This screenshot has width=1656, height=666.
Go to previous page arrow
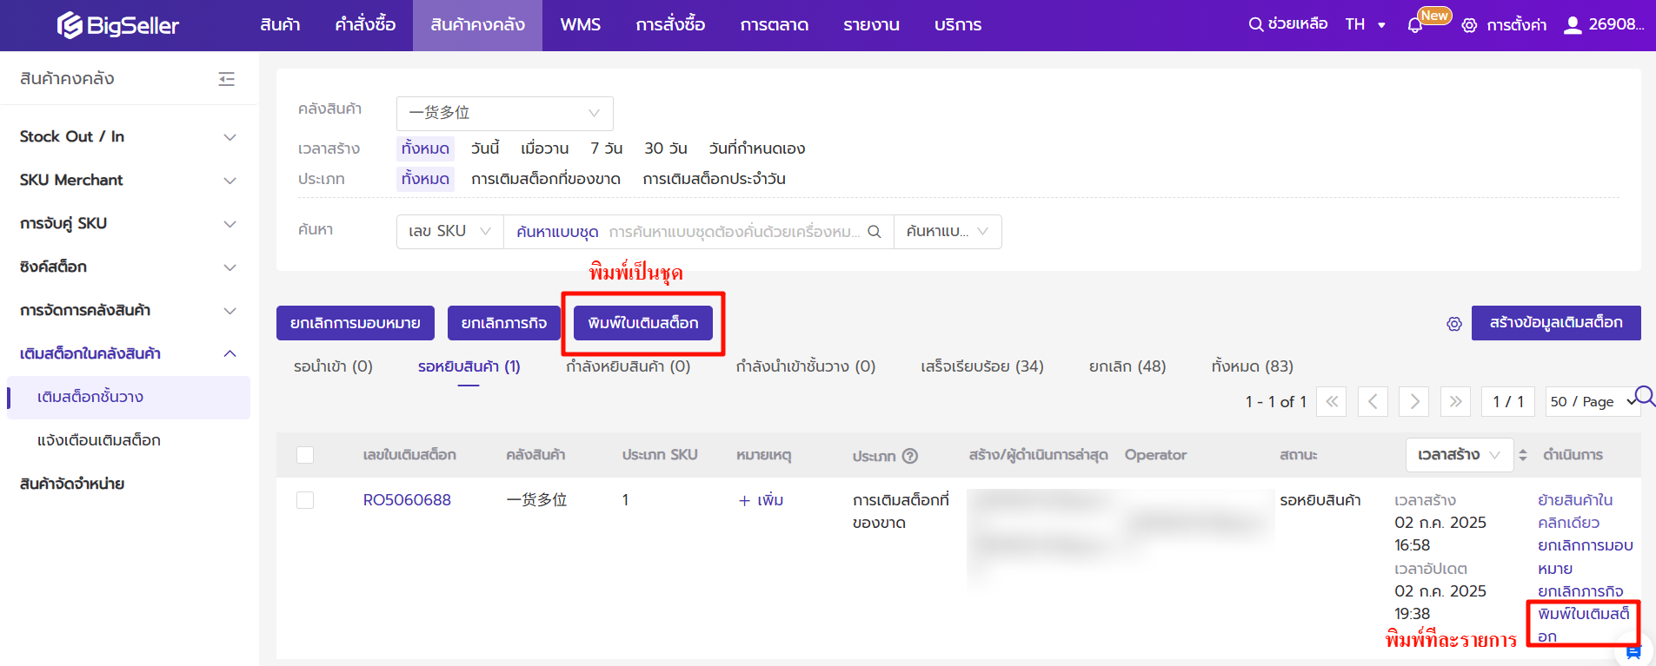1373,401
